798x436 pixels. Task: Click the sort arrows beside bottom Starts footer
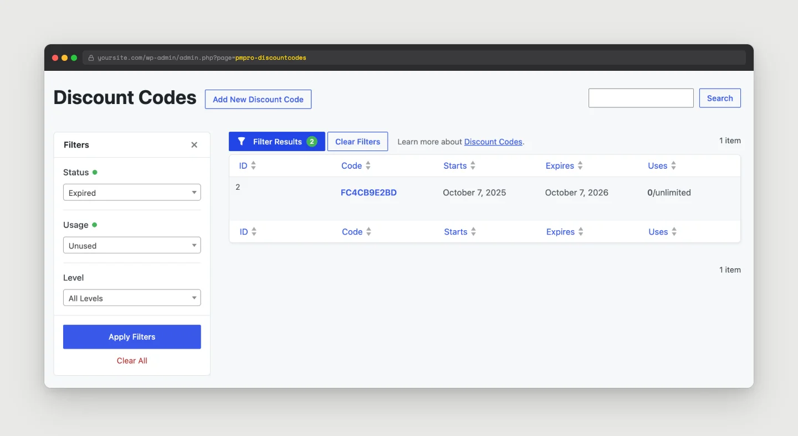(473, 232)
